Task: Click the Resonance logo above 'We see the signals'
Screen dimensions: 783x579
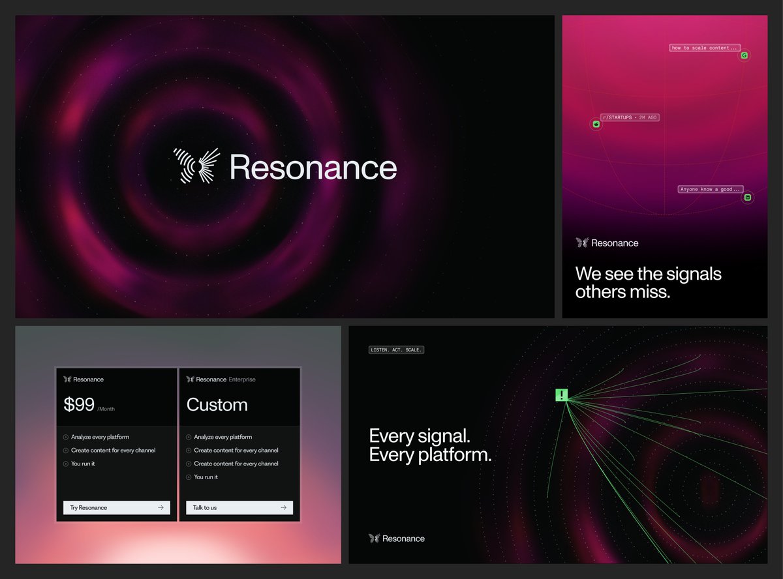Action: click(x=607, y=243)
